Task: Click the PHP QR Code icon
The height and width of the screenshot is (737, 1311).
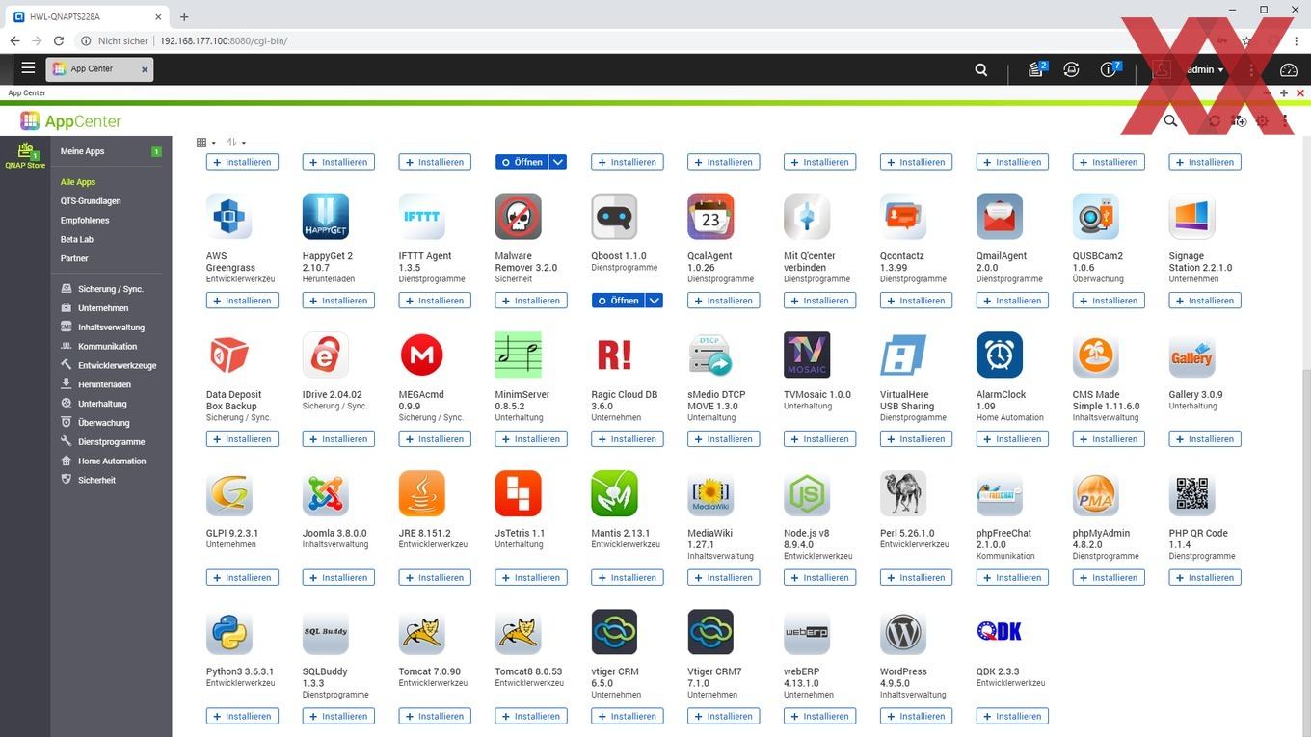Action: (1192, 493)
